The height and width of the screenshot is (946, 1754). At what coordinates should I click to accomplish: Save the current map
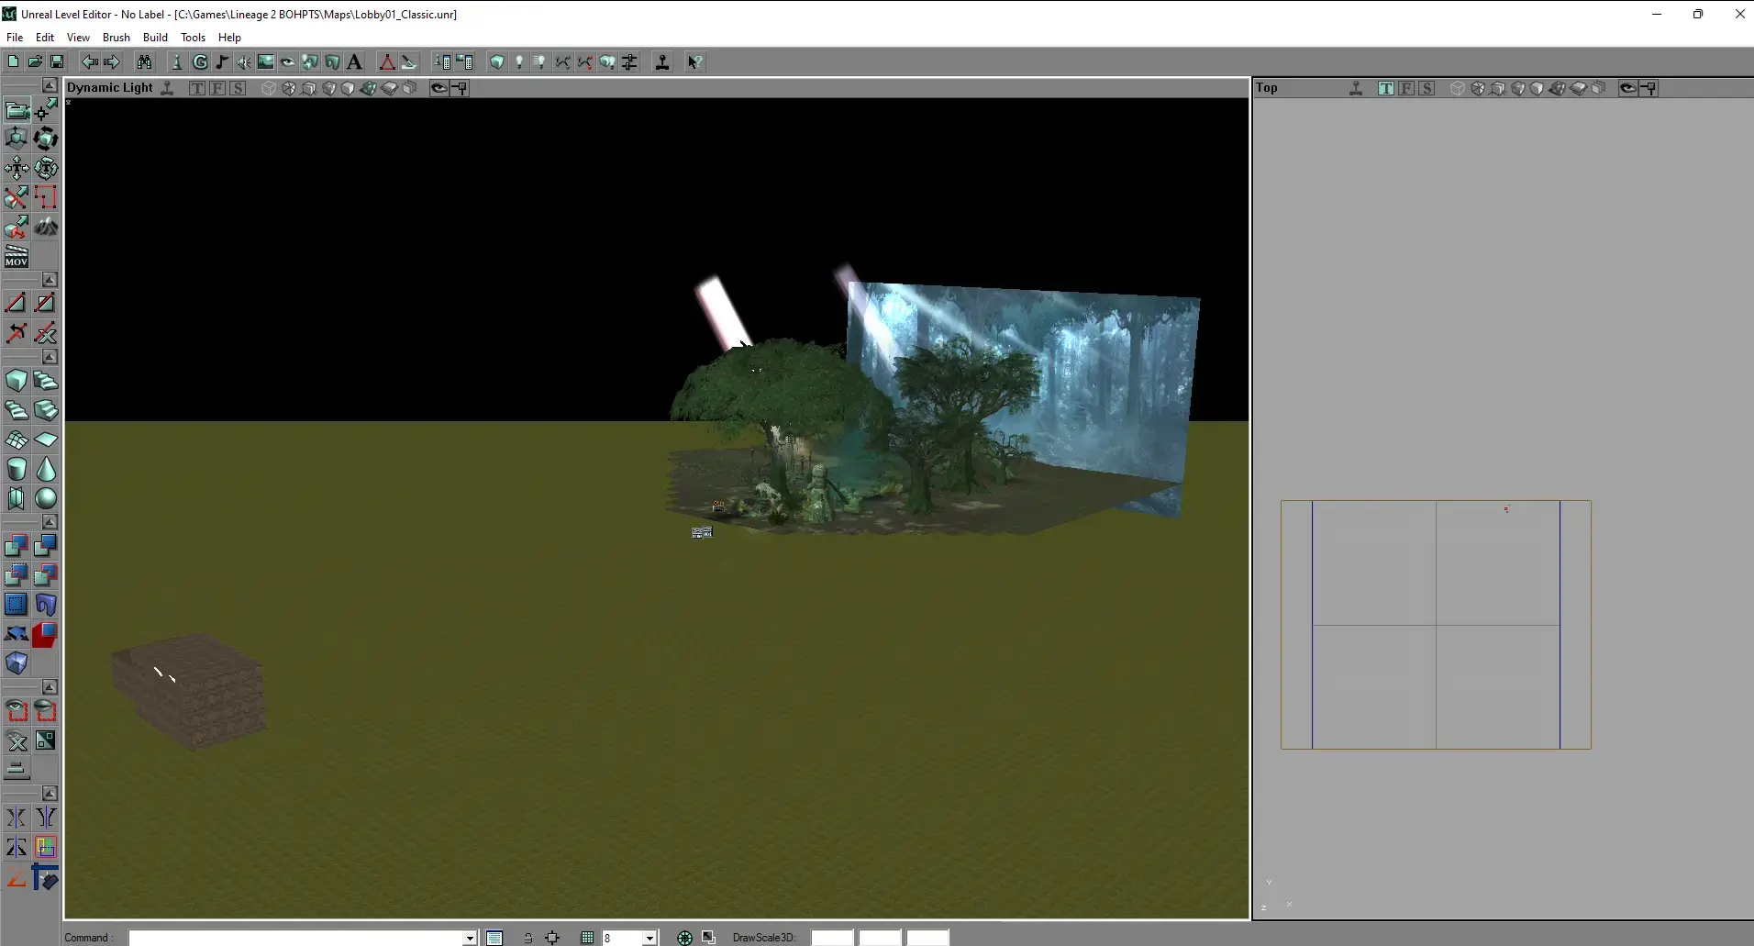coord(57,61)
